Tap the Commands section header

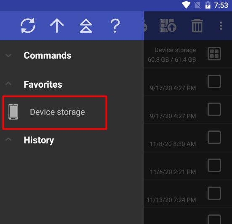coord(47,55)
